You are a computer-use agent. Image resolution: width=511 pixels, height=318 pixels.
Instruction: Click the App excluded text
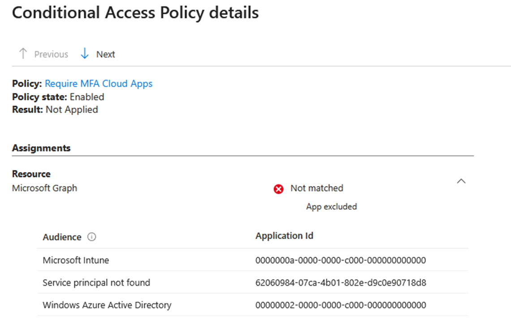point(331,207)
